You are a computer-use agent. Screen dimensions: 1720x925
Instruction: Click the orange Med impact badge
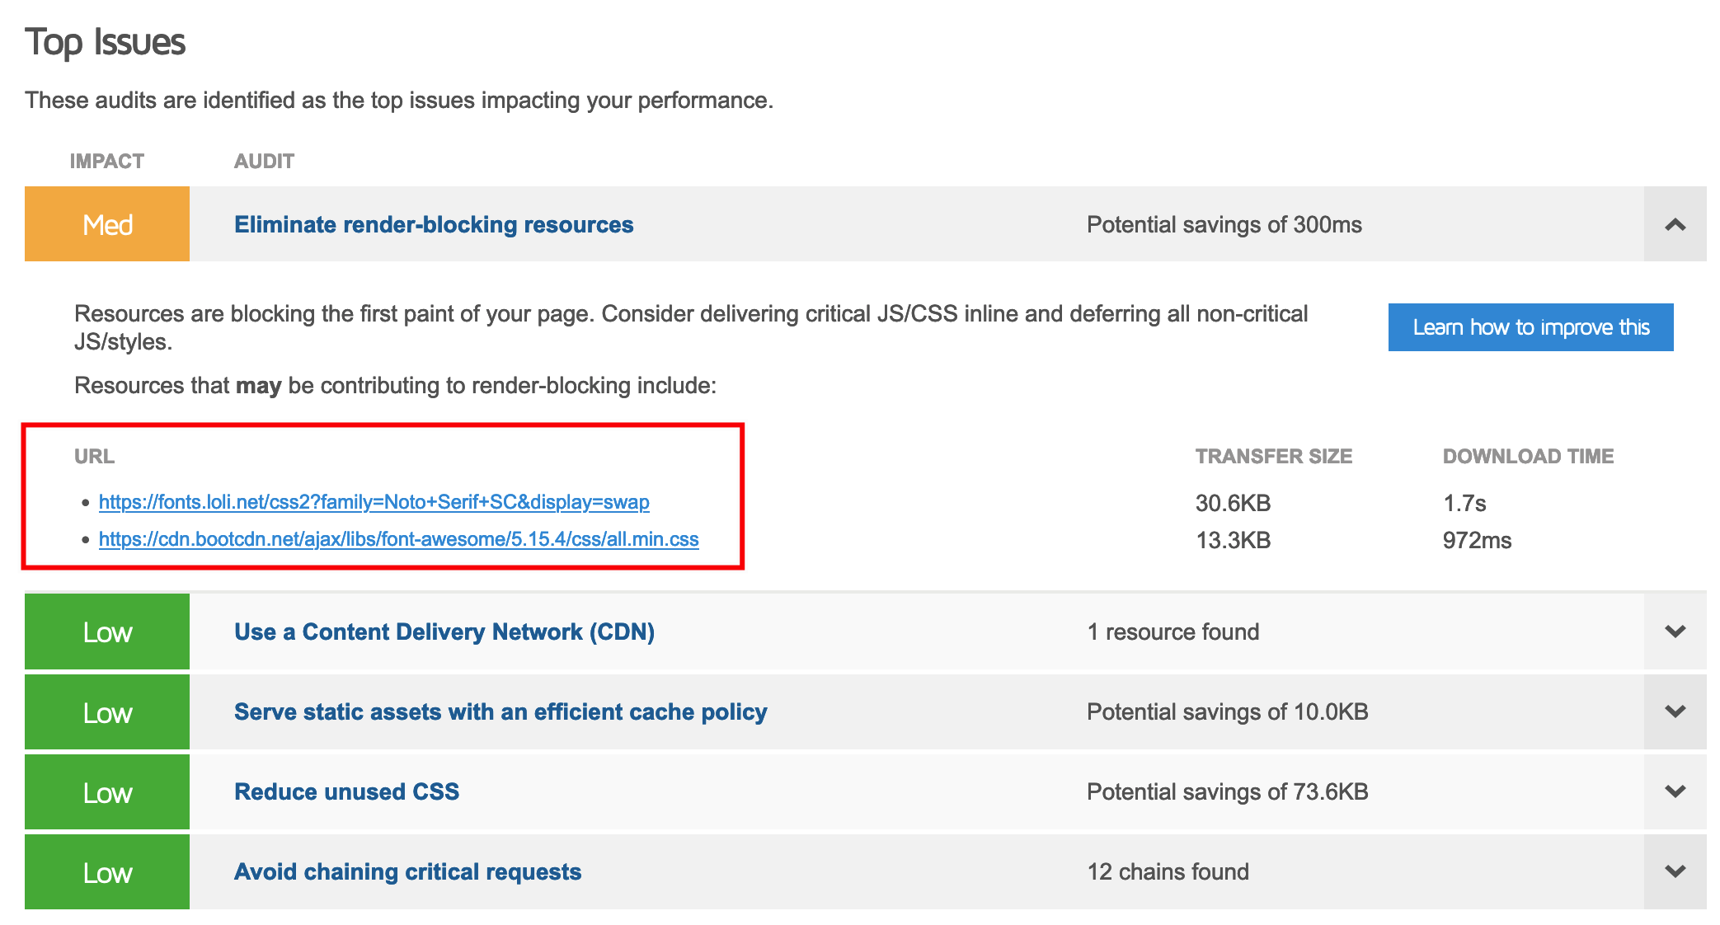click(107, 224)
